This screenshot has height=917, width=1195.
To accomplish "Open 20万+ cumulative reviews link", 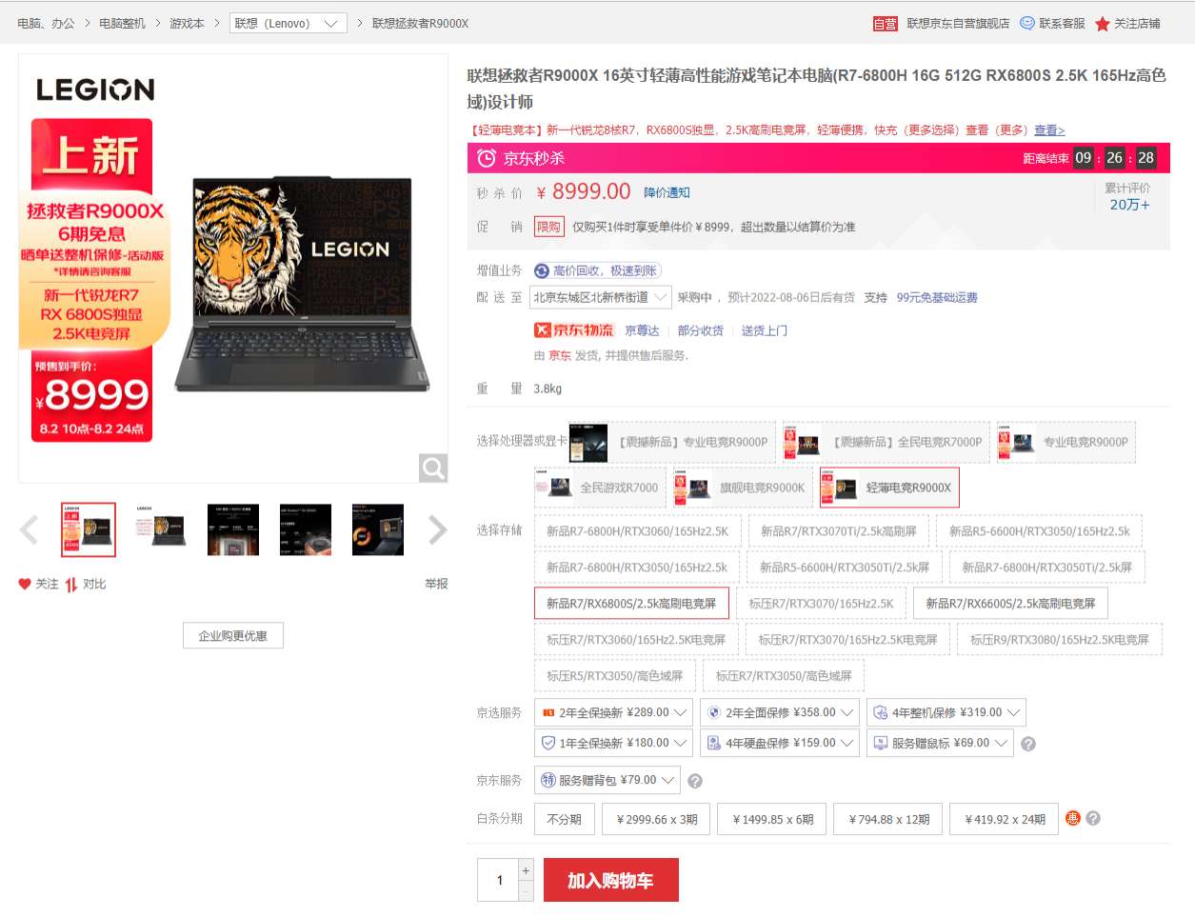I will (1129, 205).
